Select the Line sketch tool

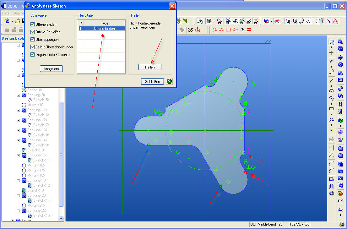click(331, 81)
